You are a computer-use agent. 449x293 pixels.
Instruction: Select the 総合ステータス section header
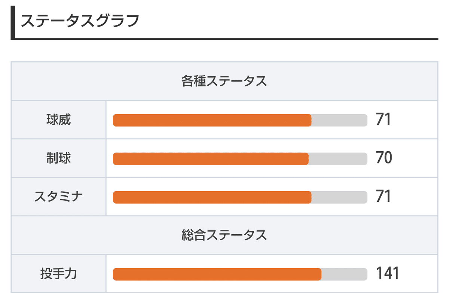click(x=224, y=235)
